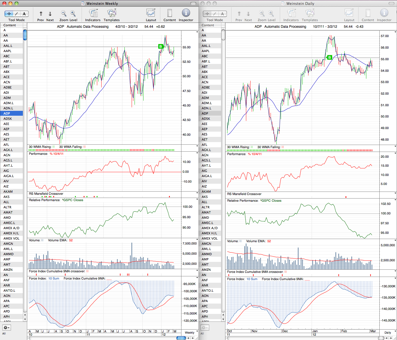Click the Zoom out magnifier in Weinstein Weekly
397x340 pixels.
coord(64,13)
